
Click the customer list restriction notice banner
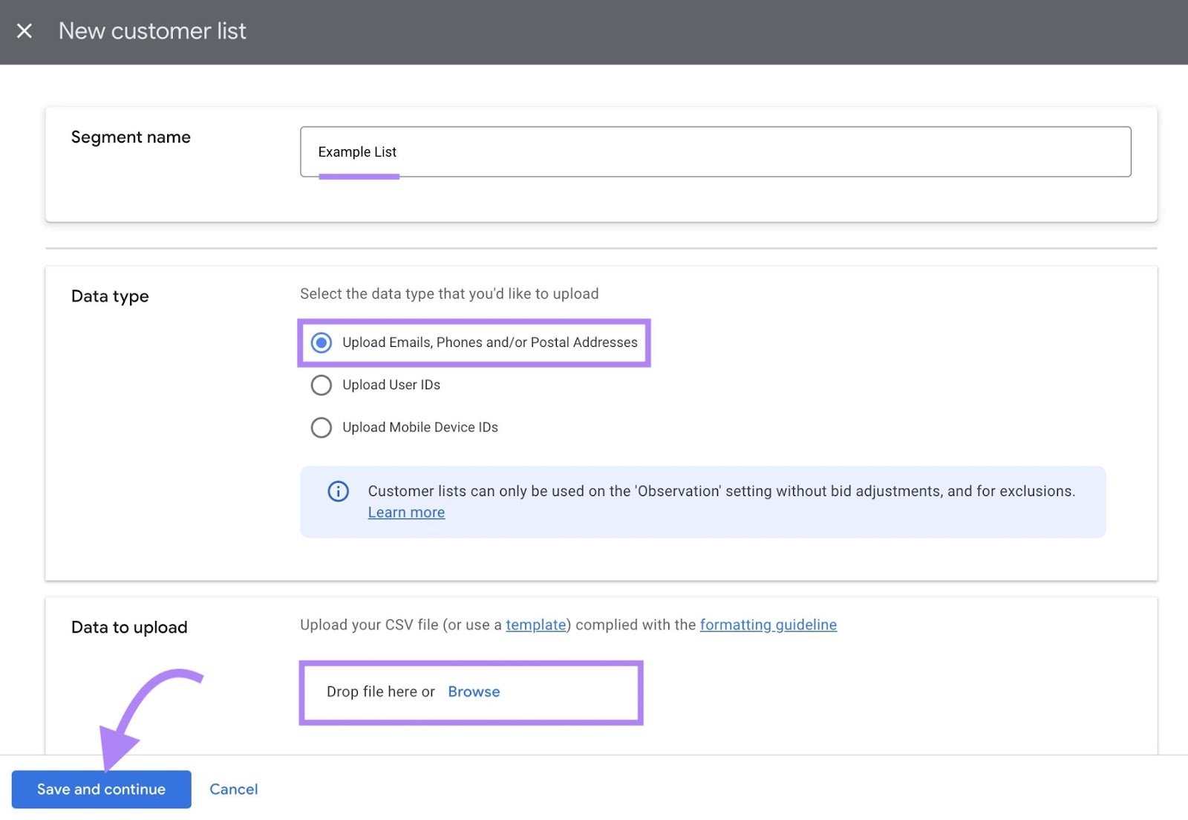click(x=702, y=501)
